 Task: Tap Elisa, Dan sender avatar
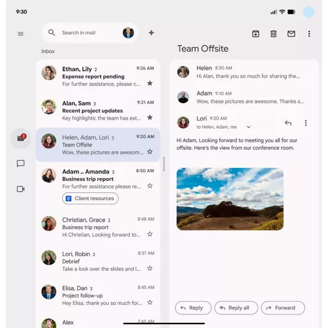(x=49, y=291)
